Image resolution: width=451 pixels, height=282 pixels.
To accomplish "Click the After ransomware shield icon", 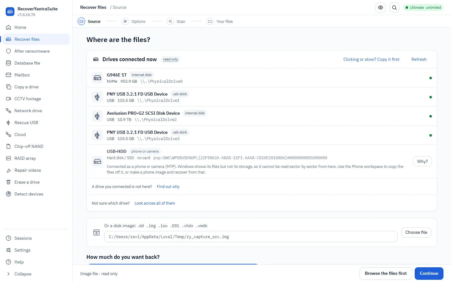I will pyautogui.click(x=8, y=51).
